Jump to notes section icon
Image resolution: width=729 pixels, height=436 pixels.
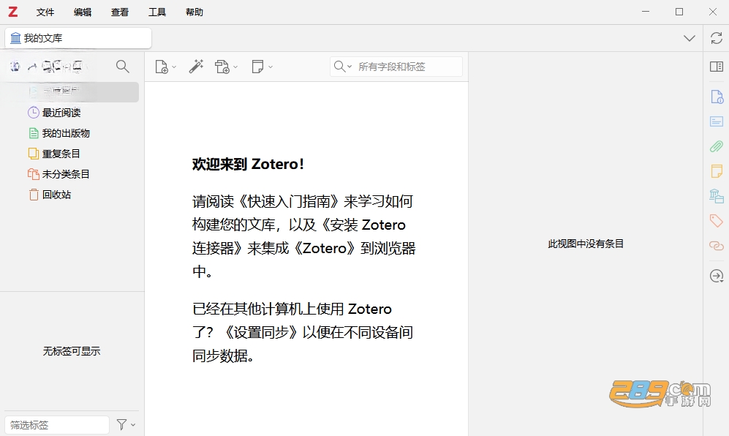(717, 171)
